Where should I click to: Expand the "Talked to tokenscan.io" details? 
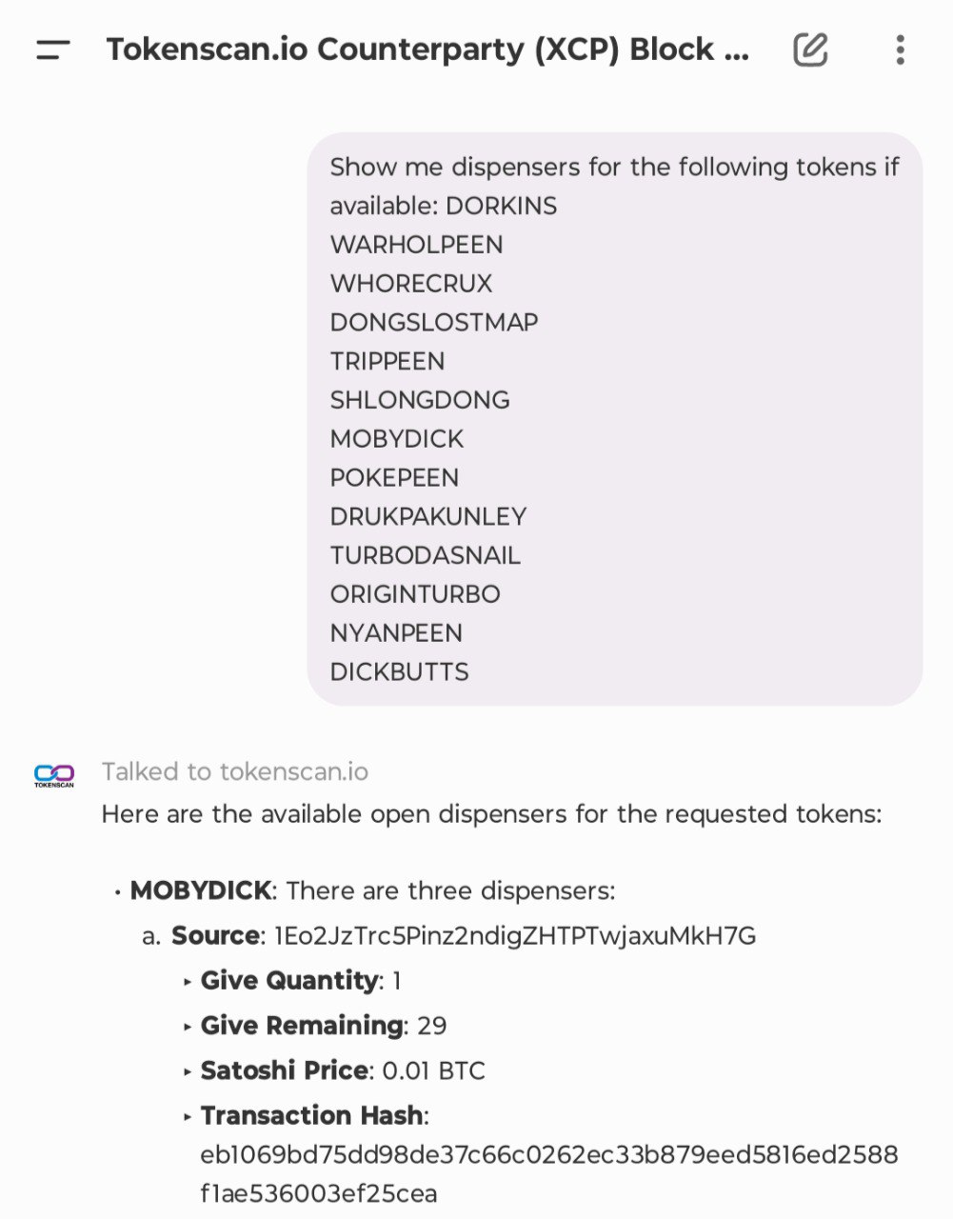[x=235, y=771]
